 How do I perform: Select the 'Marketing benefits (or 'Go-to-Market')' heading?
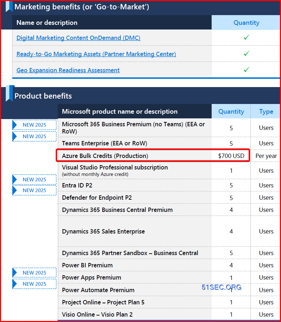point(82,7)
